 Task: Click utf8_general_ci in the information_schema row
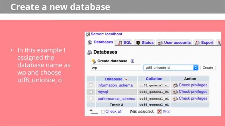point(154,85)
